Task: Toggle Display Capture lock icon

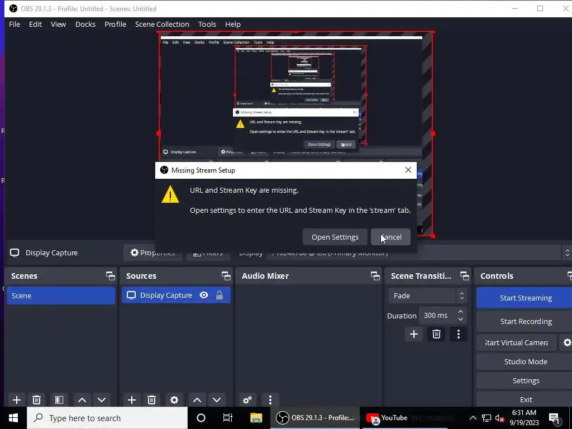Action: point(219,295)
